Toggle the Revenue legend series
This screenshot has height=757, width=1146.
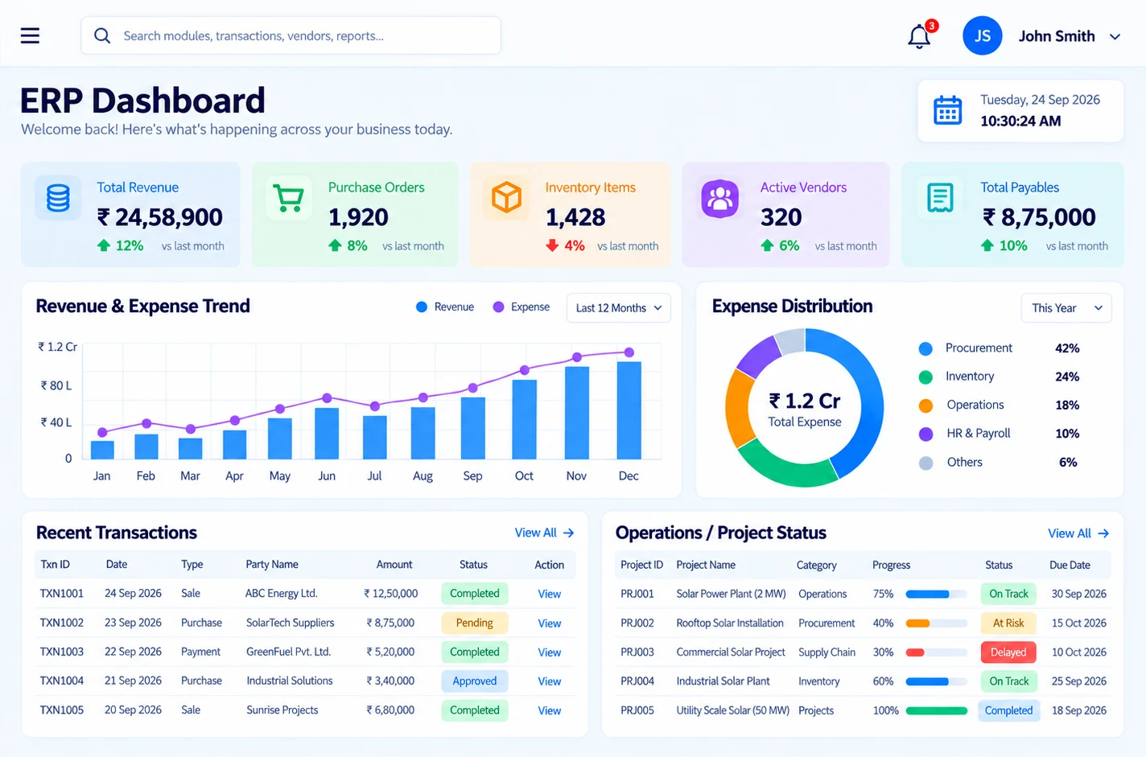[x=445, y=307]
